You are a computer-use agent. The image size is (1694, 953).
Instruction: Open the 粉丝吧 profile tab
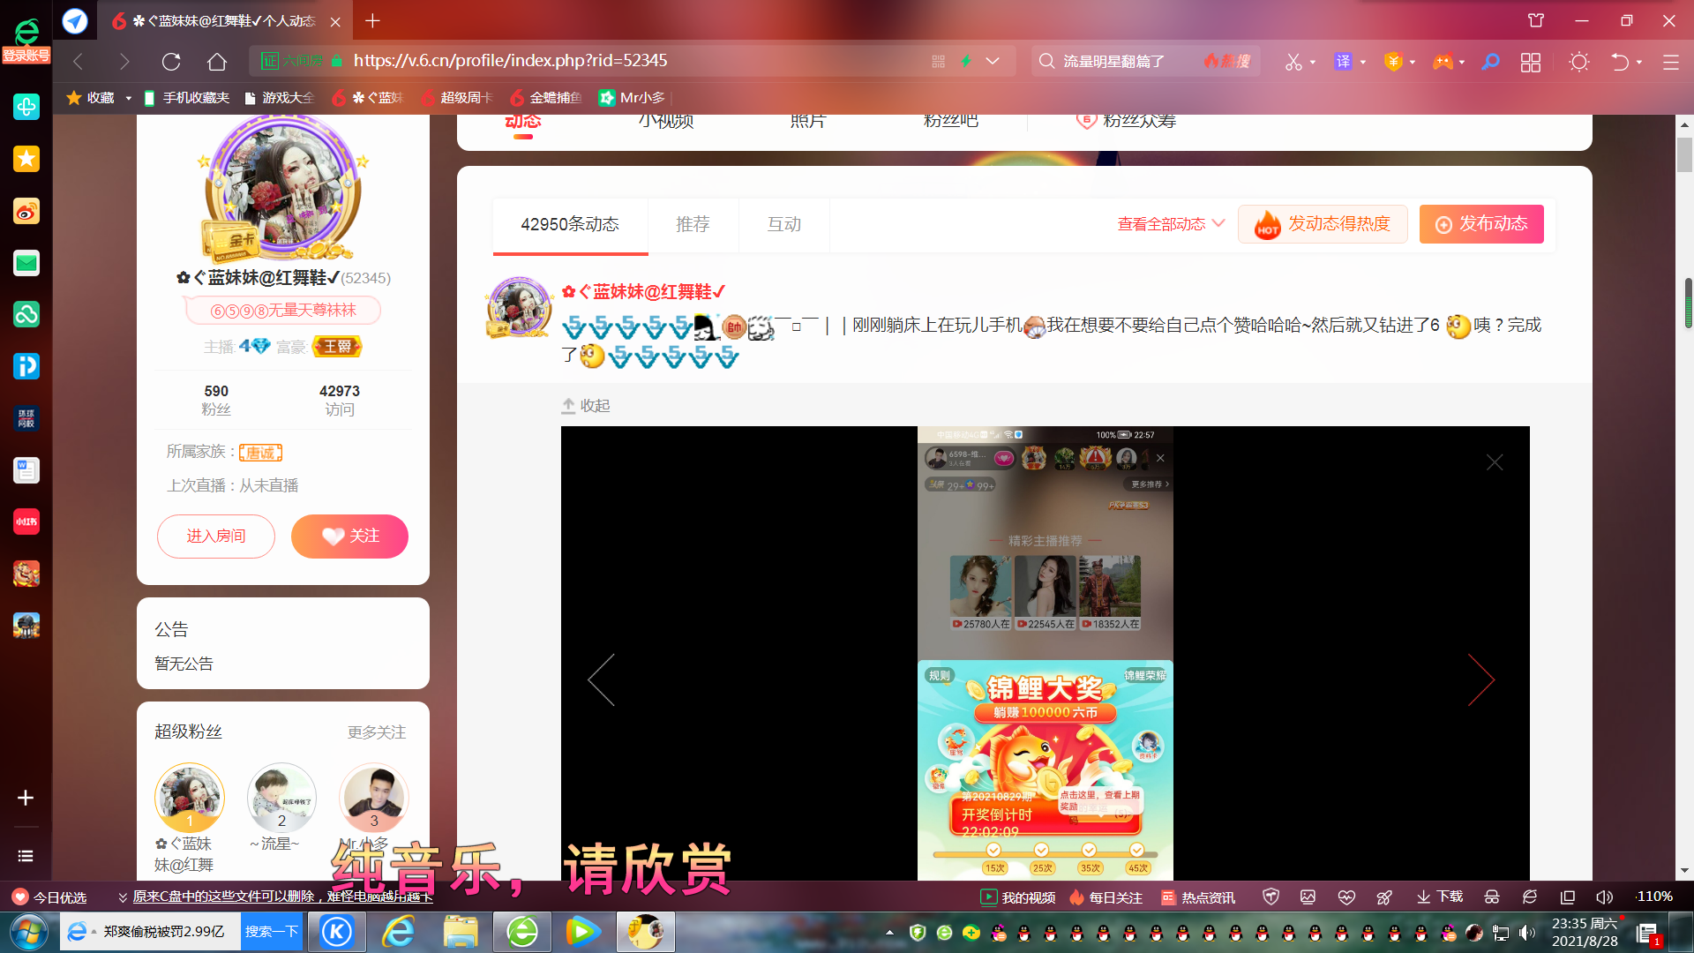tap(950, 121)
